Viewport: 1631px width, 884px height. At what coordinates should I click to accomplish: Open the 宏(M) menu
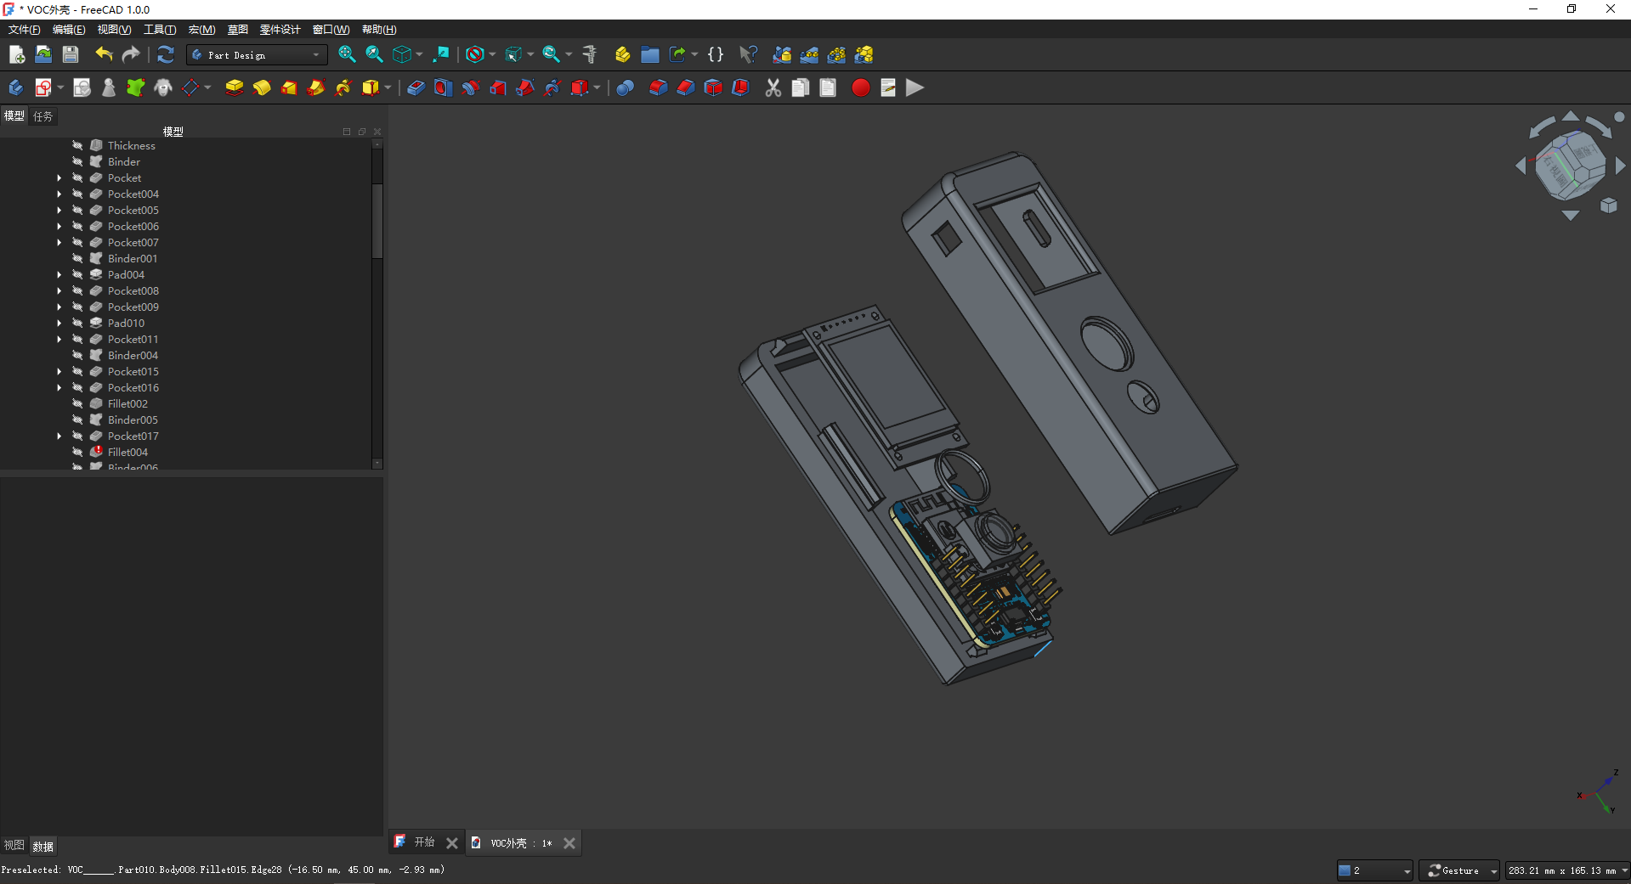click(x=201, y=29)
